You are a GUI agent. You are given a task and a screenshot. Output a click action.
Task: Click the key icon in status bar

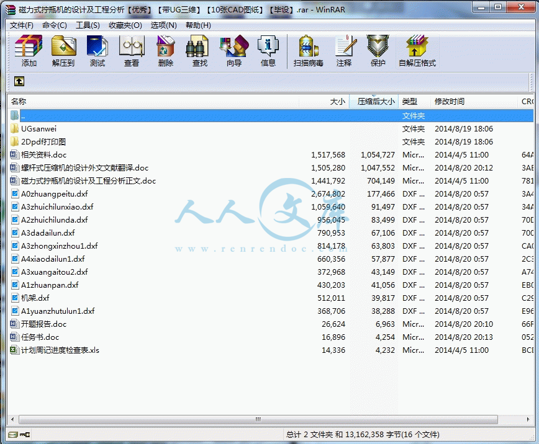(25, 435)
